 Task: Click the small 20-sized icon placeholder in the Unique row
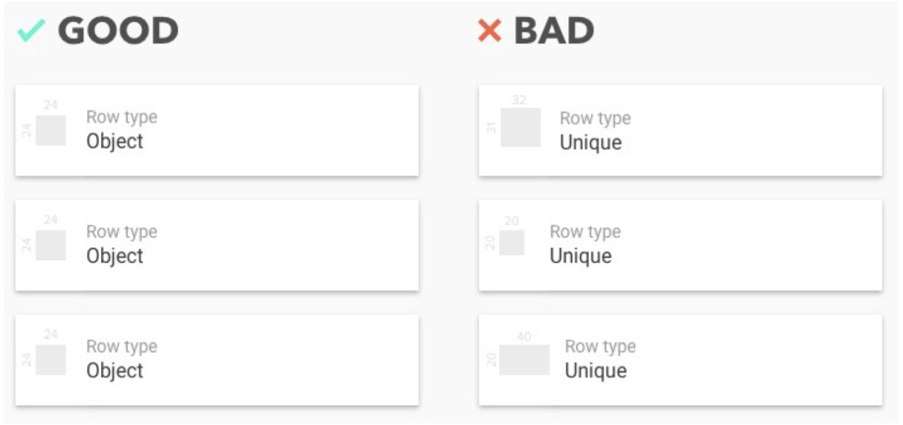pyautogui.click(x=512, y=242)
